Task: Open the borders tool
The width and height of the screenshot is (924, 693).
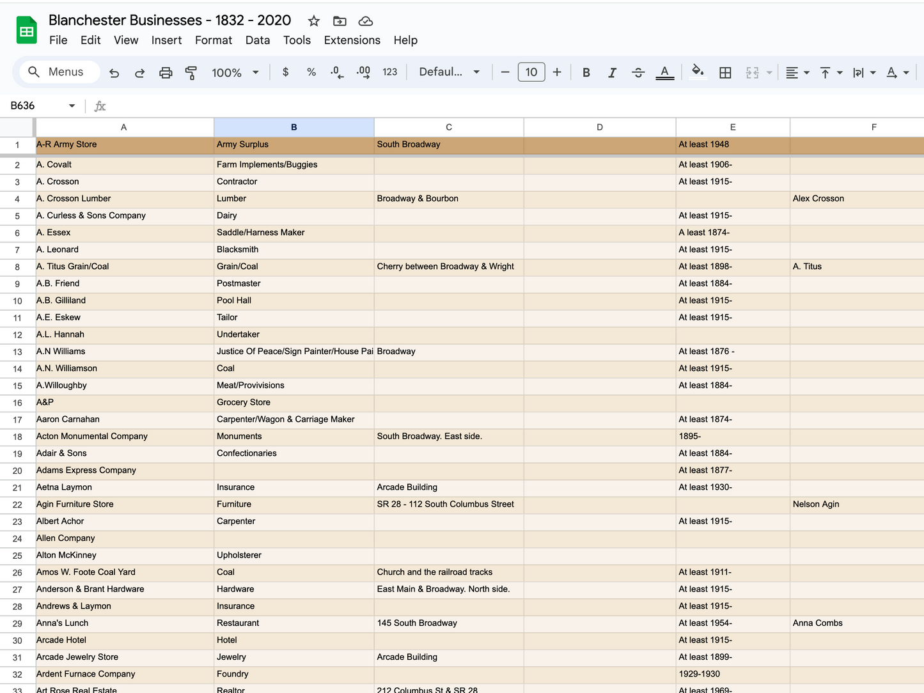Action: tap(725, 73)
